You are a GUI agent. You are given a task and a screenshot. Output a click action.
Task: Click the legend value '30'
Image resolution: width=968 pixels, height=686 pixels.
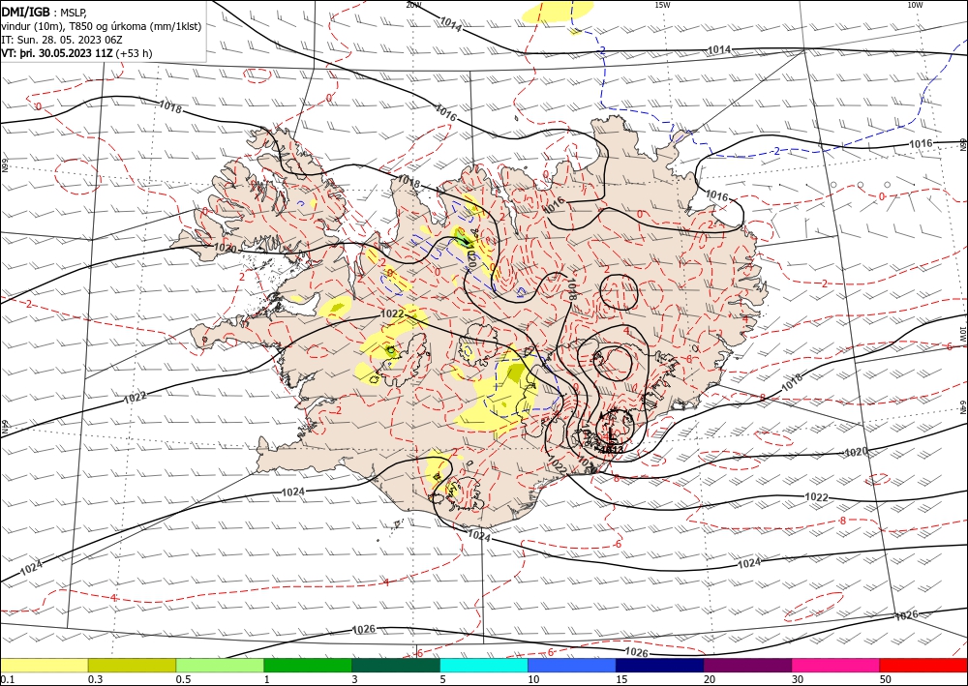798,679
